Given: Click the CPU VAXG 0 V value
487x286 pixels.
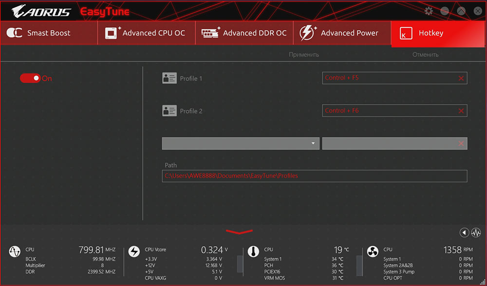Looking at the screenshot, I should pos(218,278).
